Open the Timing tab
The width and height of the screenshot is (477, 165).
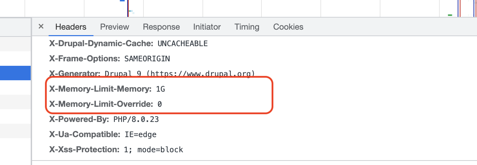point(247,27)
